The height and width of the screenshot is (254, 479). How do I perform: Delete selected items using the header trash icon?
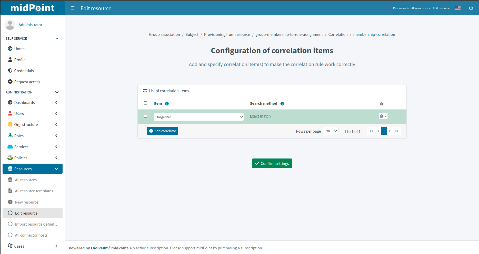tap(381, 103)
